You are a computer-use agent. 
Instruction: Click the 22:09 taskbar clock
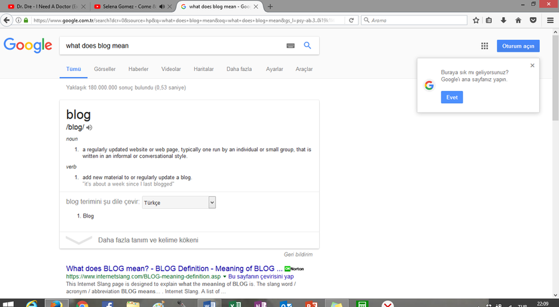tap(542, 304)
